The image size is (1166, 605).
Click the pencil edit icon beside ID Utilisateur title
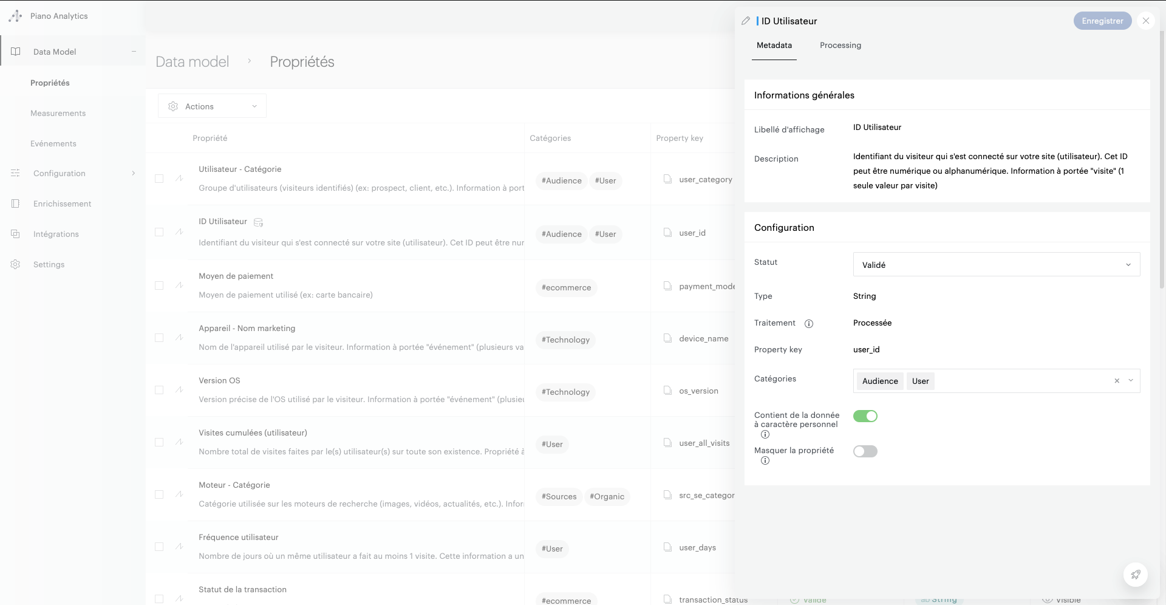click(x=746, y=21)
